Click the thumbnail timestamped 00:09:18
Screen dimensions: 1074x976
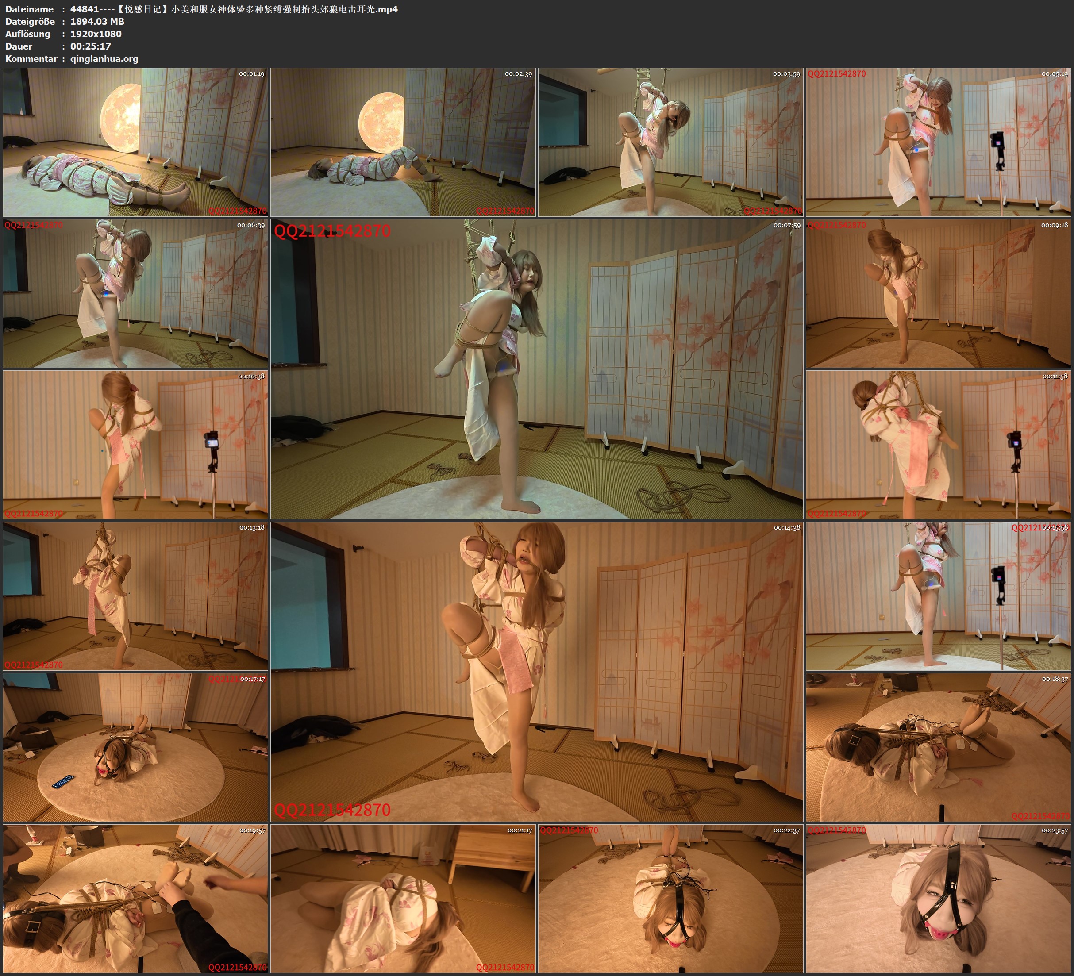(938, 293)
